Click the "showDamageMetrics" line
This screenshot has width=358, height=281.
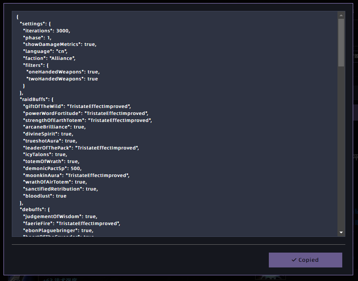(59, 44)
